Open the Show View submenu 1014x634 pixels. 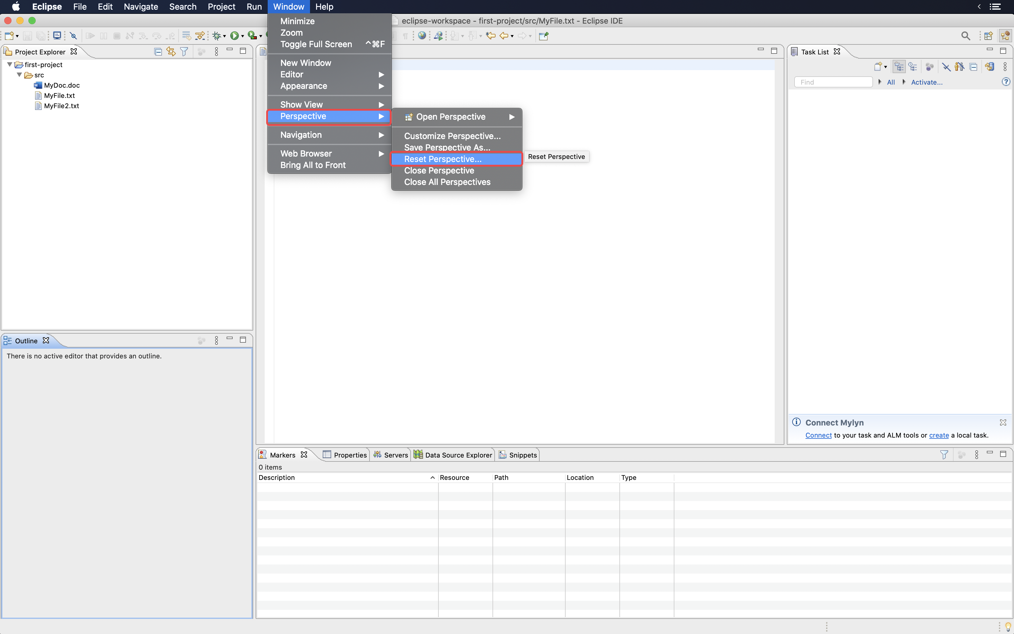click(329, 105)
